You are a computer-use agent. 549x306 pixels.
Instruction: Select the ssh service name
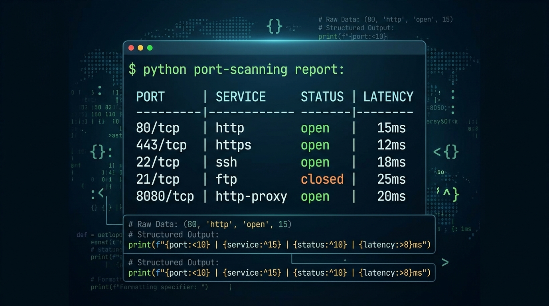[226, 162]
